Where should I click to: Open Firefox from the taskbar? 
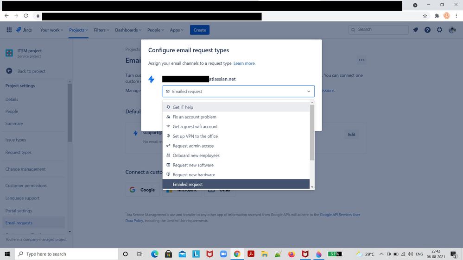292,254
